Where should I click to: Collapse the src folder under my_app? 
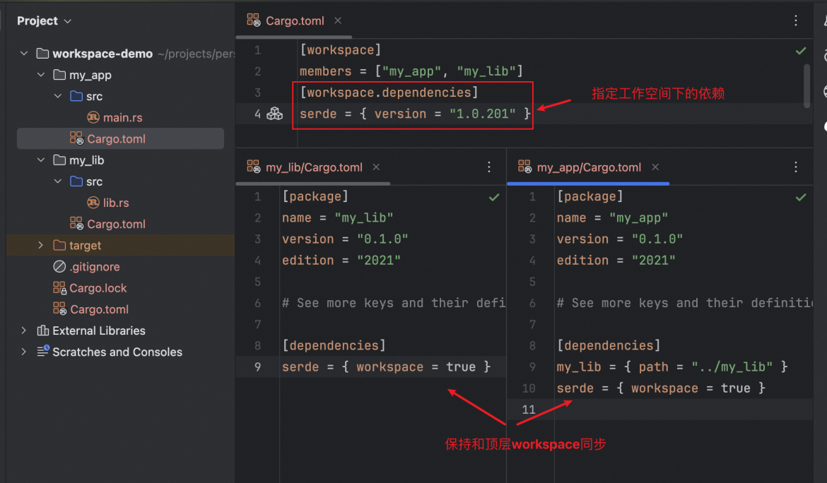click(x=58, y=96)
